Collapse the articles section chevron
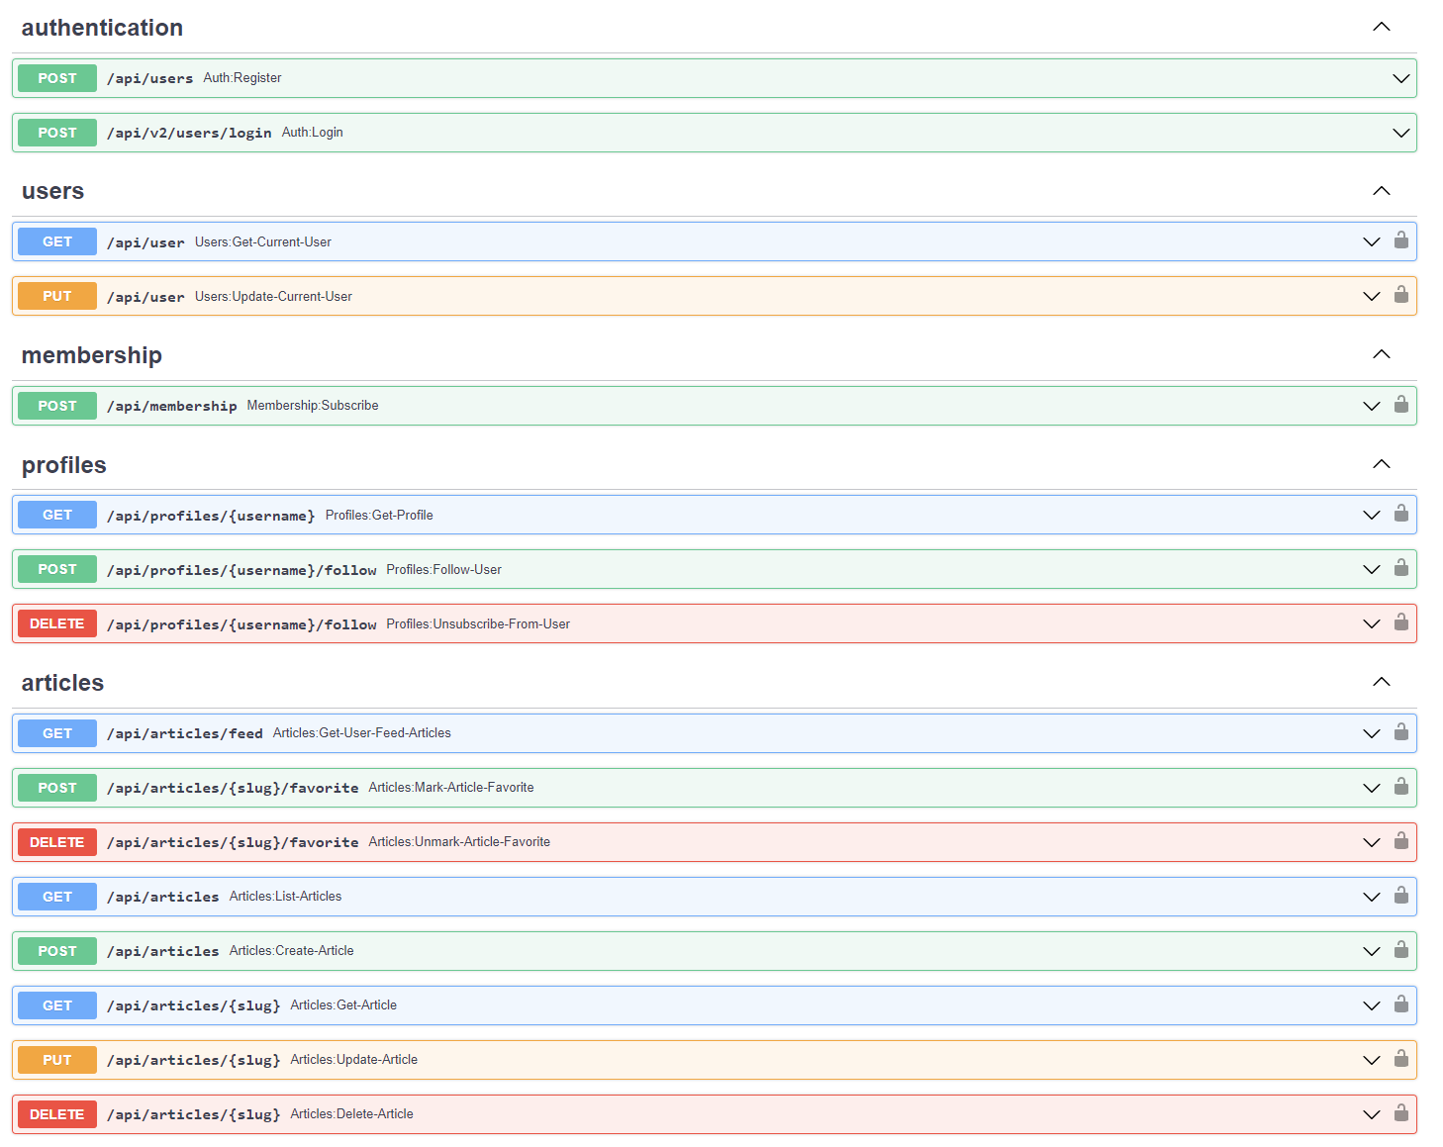The image size is (1443, 1147). pos(1382,682)
